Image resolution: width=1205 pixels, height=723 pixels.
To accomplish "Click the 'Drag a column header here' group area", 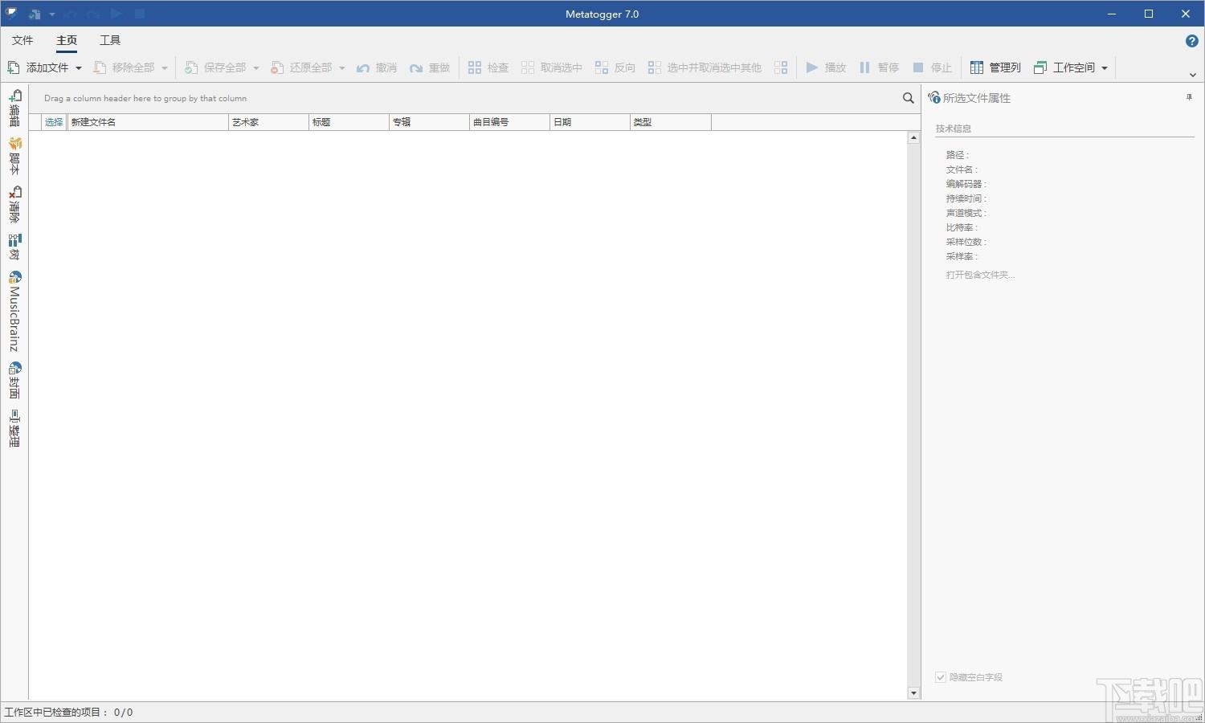I will [145, 98].
